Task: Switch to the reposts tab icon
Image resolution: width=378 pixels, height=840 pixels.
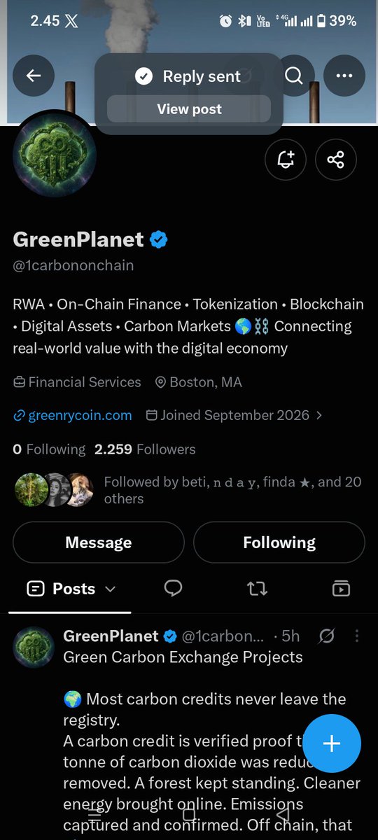Action: pos(258,589)
